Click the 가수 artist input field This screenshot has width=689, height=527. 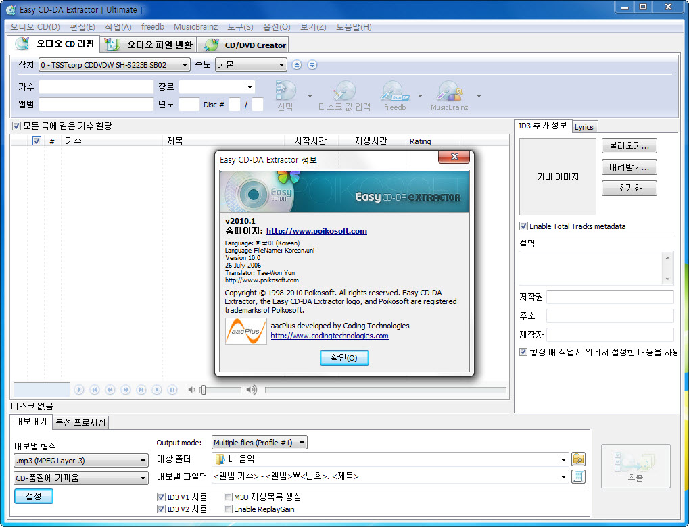click(96, 87)
